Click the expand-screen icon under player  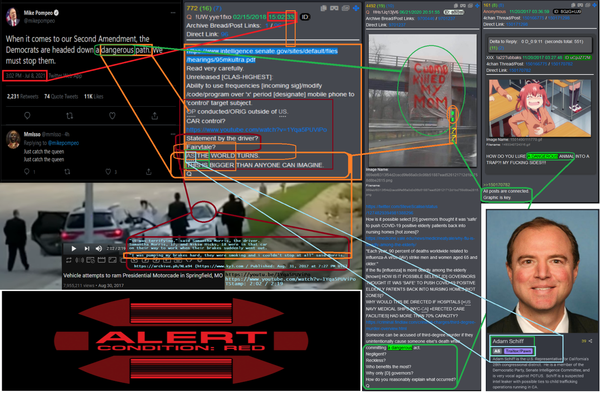[112, 260]
